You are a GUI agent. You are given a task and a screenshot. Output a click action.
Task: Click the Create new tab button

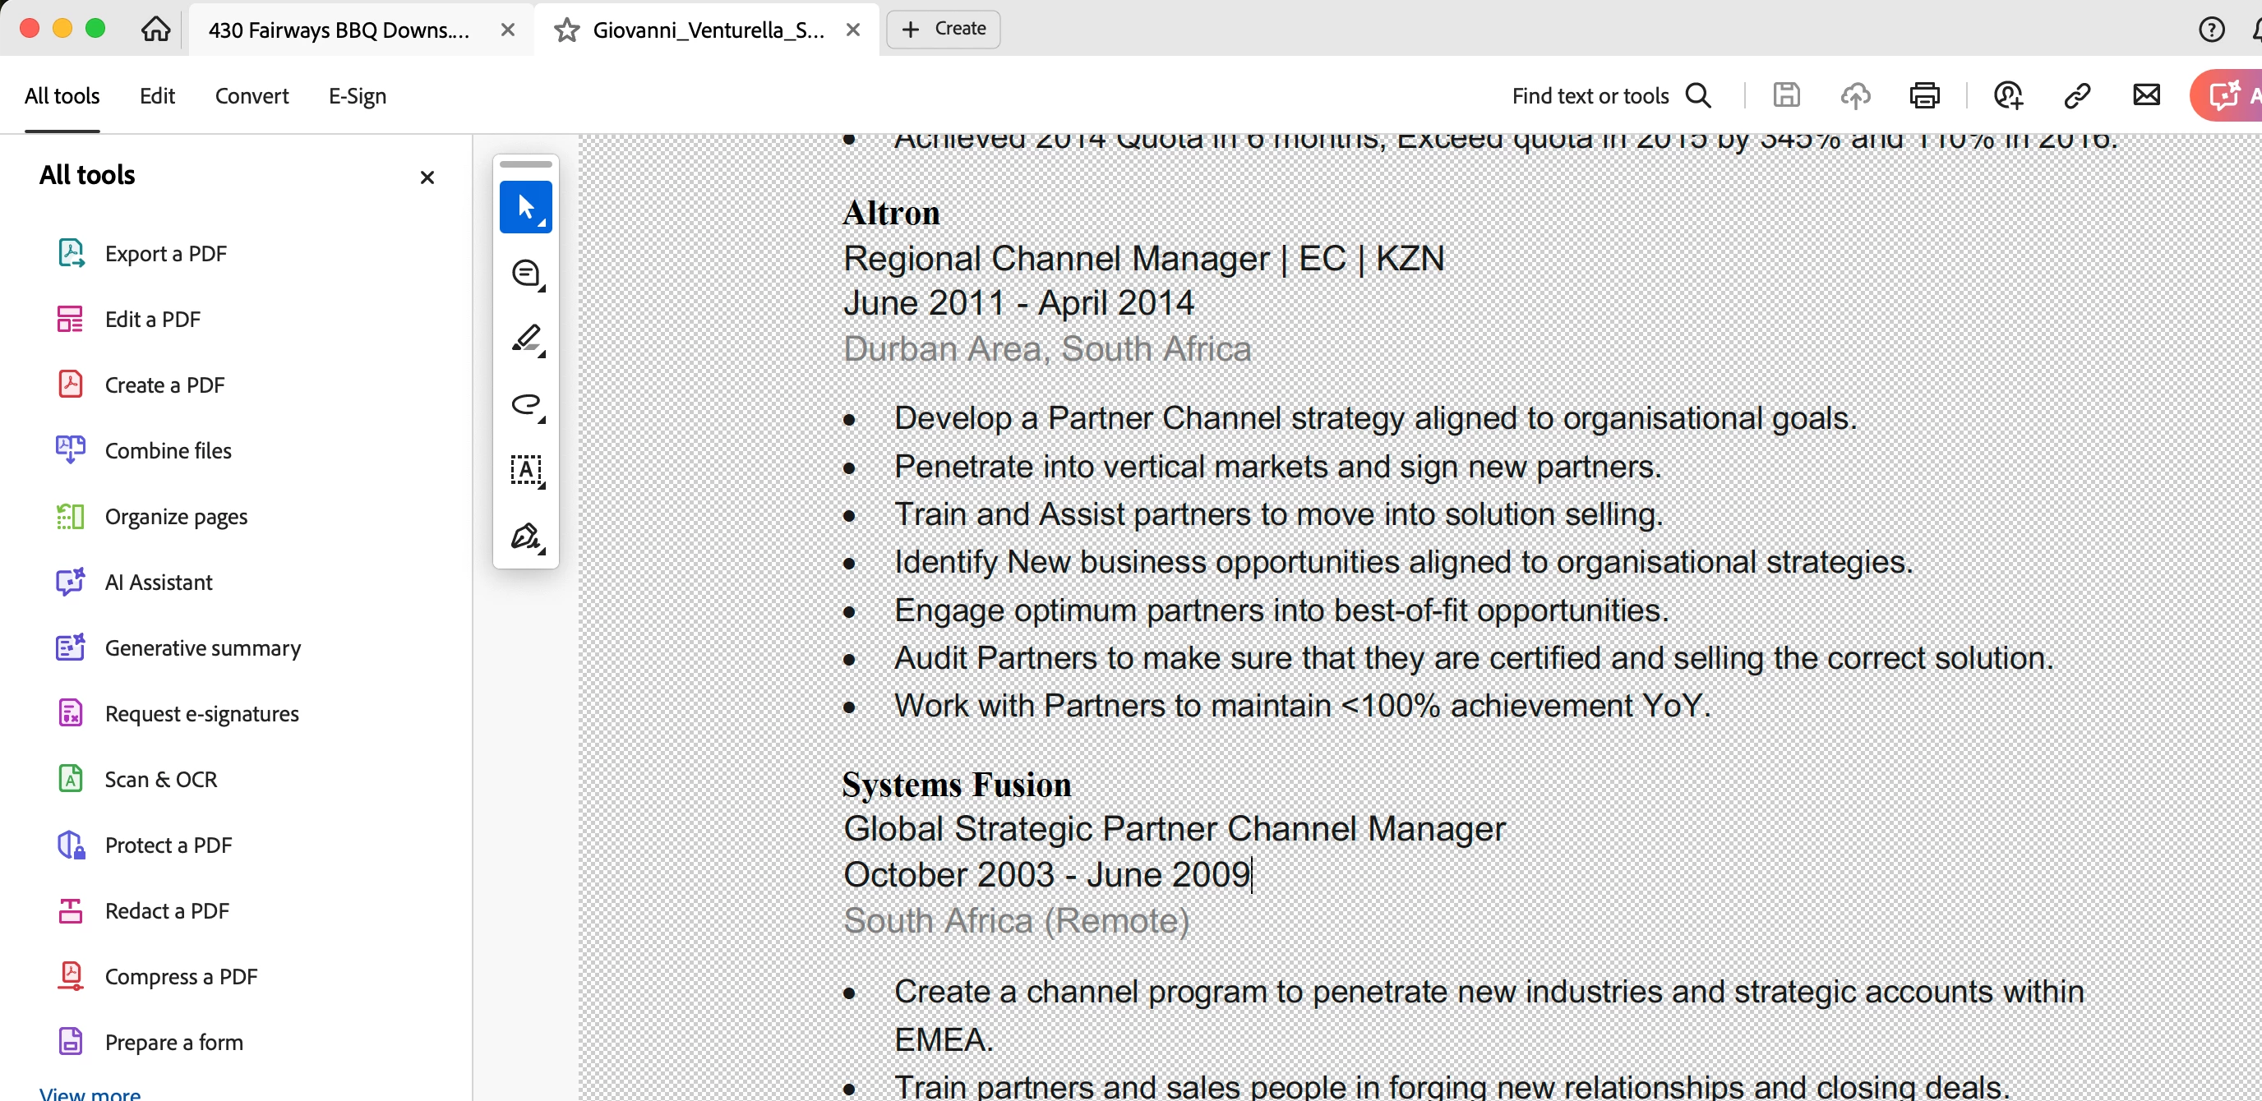coord(943,29)
